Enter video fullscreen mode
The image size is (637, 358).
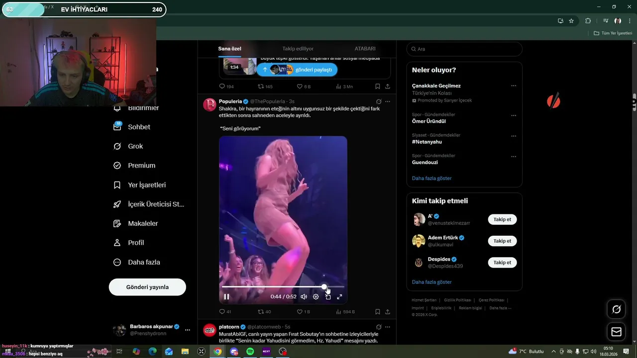[339, 297]
